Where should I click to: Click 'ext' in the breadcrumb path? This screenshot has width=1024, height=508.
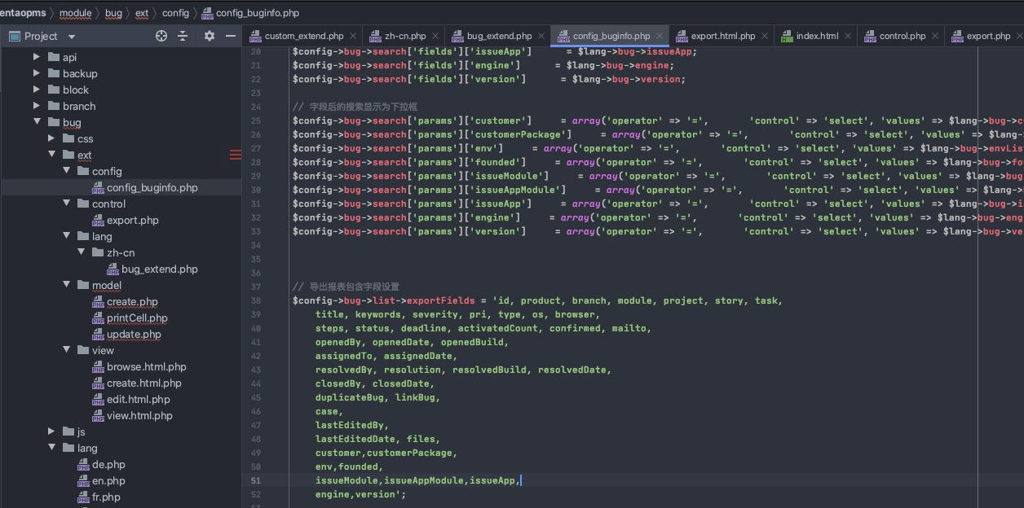click(142, 13)
